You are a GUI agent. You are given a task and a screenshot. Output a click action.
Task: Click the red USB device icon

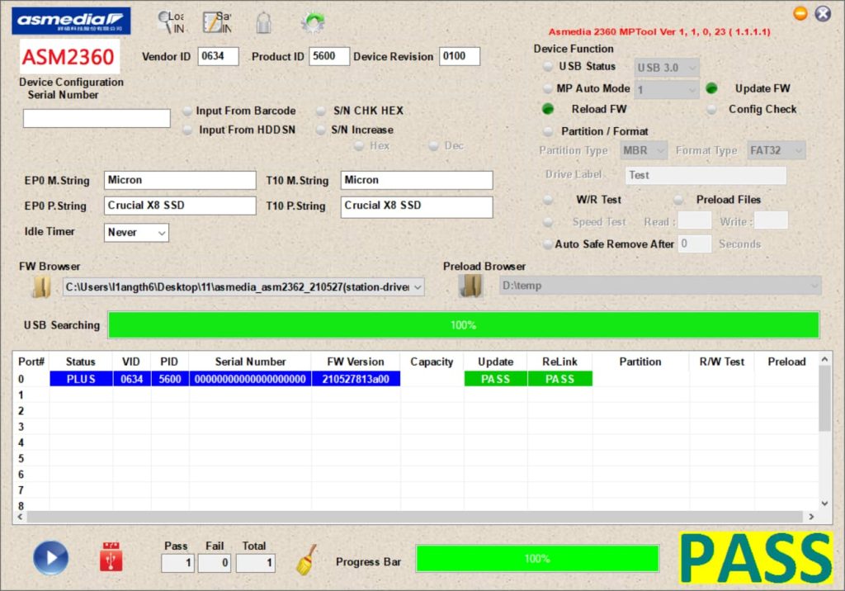pyautogui.click(x=110, y=557)
